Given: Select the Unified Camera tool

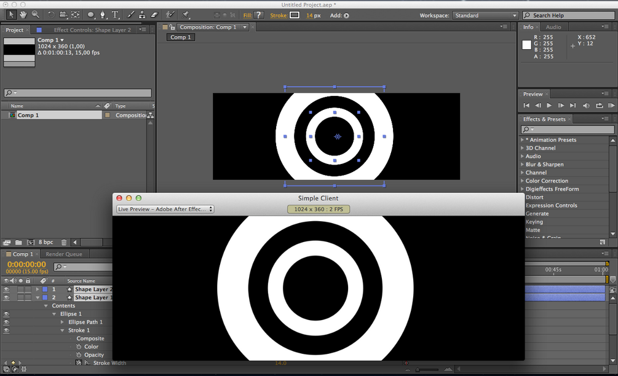Looking at the screenshot, I should (x=63, y=15).
